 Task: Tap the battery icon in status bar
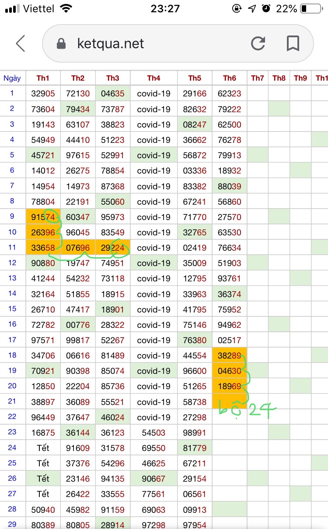pos(311,9)
